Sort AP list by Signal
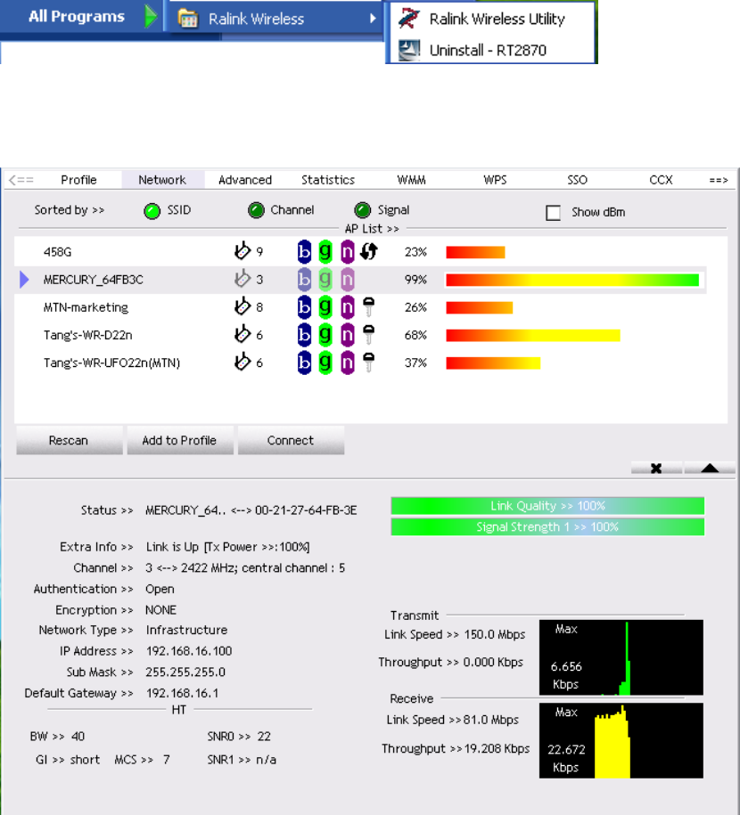The height and width of the screenshot is (815, 740). click(x=362, y=210)
